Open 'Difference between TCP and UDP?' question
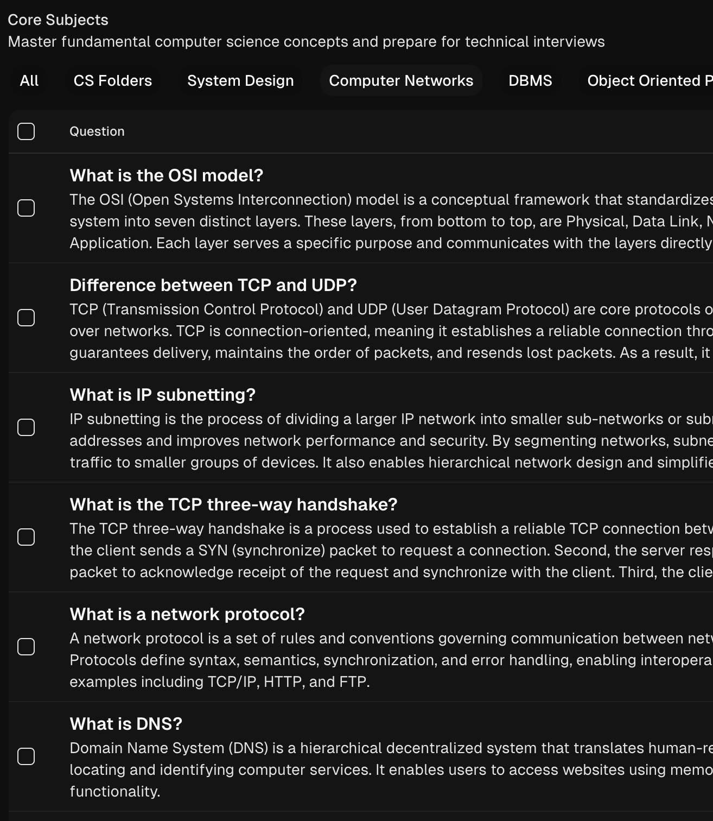Image resolution: width=713 pixels, height=821 pixels. 213,285
